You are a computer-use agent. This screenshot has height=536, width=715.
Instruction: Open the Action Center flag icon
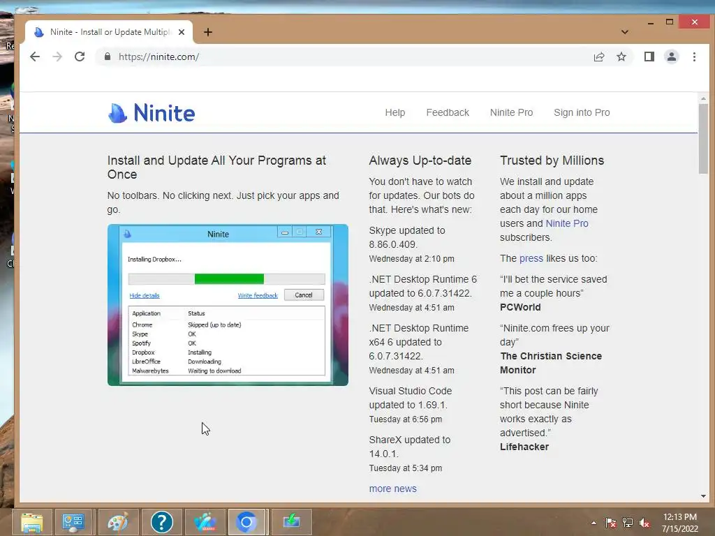pos(610,523)
